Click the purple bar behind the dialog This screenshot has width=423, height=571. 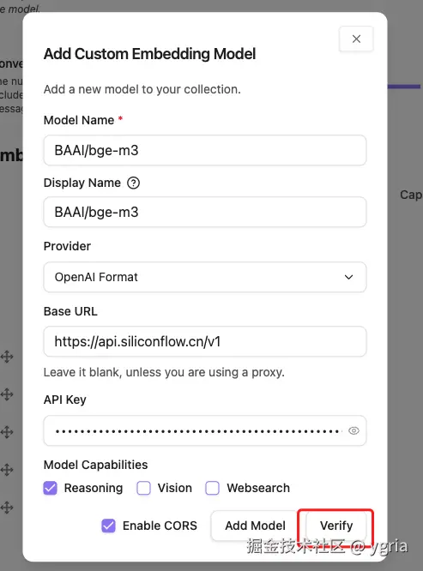403,87
